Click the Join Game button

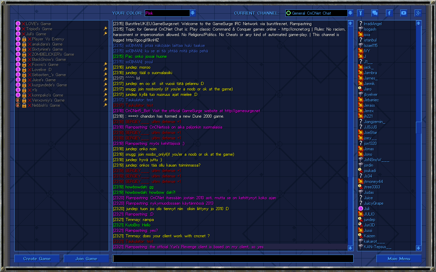(x=87, y=259)
